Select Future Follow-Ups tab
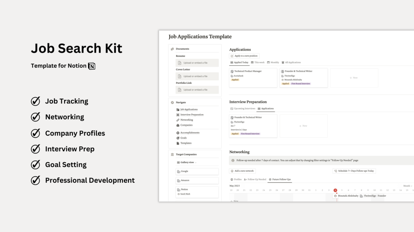Screen dimensions: 414x232 [x=280, y=179]
